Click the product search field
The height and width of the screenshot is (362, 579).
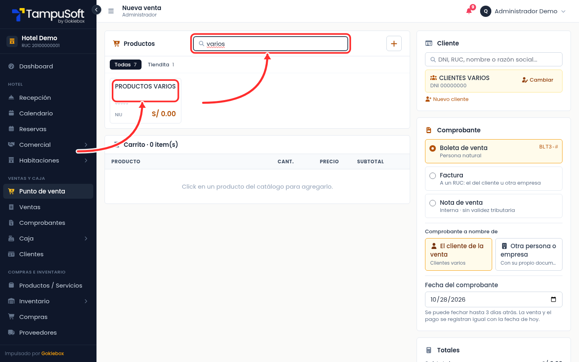click(x=271, y=43)
